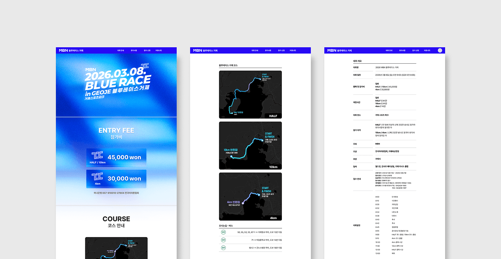Click the HALF course map image

pyautogui.click(x=250, y=95)
